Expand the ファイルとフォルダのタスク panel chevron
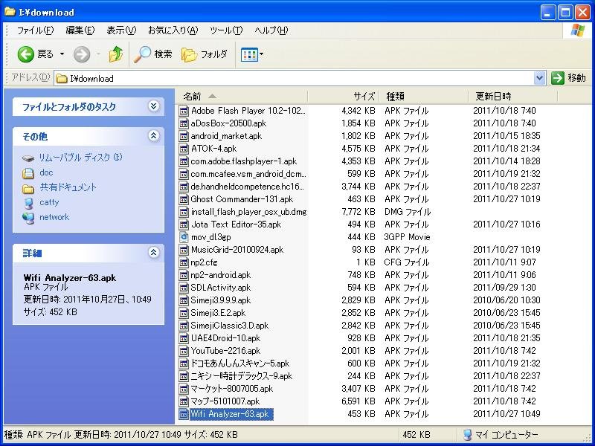595x446 pixels. [x=153, y=106]
